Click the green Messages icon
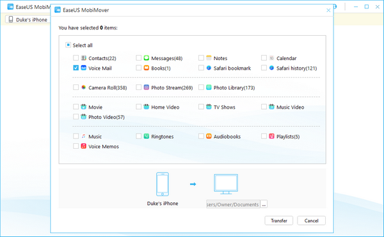The image size is (384, 237). (146, 58)
